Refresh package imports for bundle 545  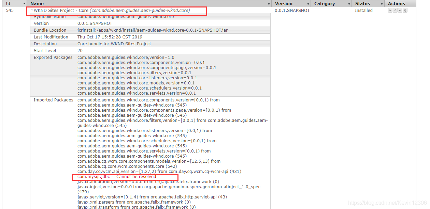click(395, 10)
